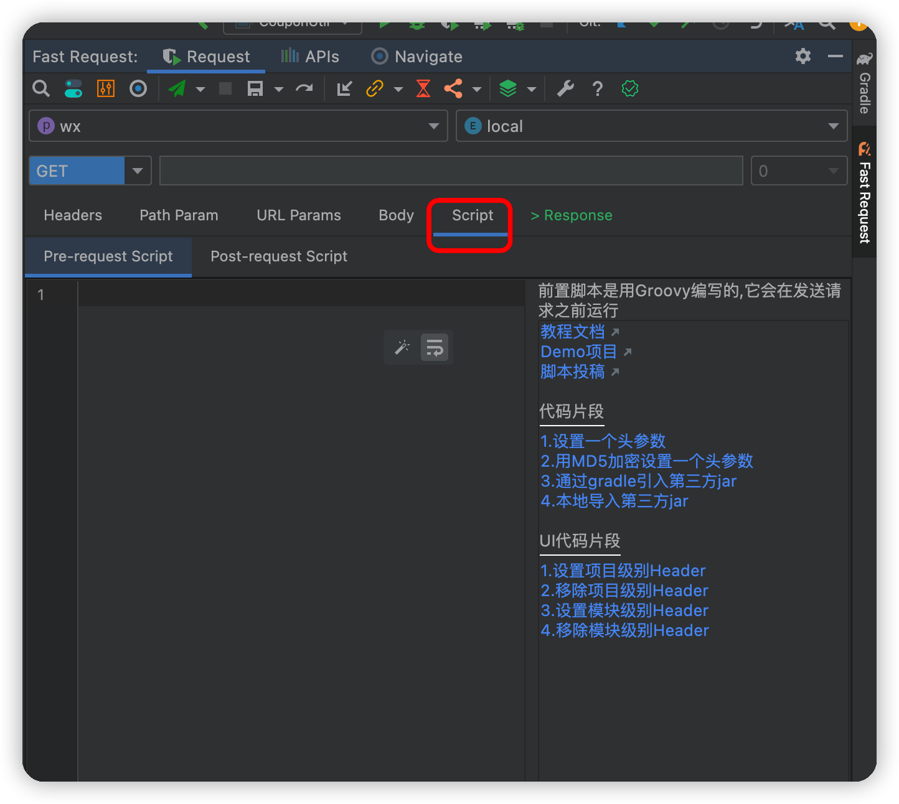Click the save request icon

point(255,88)
